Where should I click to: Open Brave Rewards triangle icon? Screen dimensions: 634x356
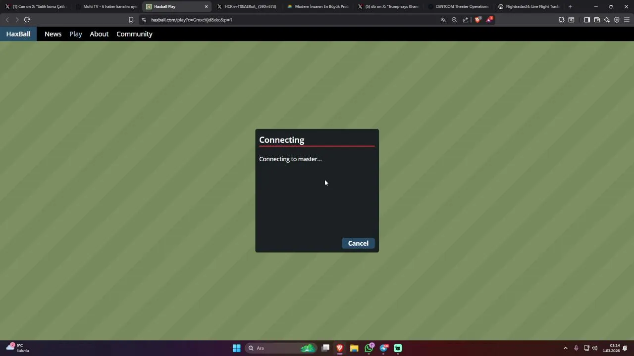pyautogui.click(x=489, y=20)
